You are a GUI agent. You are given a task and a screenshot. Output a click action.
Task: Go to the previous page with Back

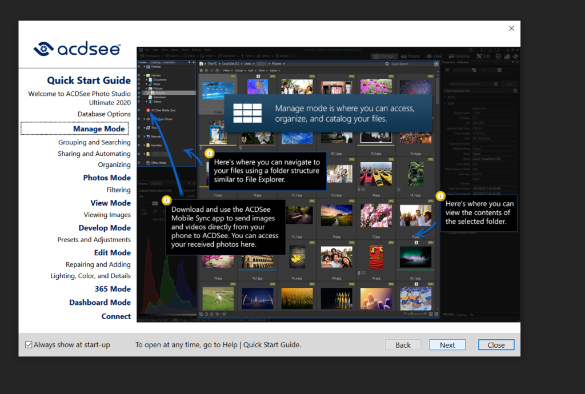[x=403, y=345]
